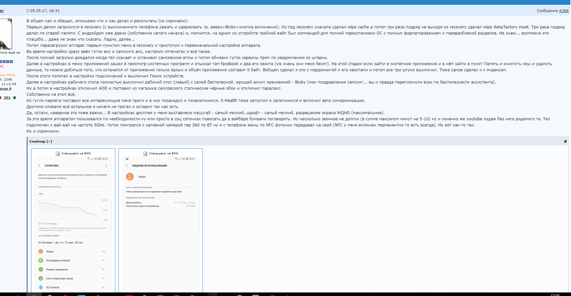Click the orange Экран icon in the battery usage list

click(x=41, y=252)
